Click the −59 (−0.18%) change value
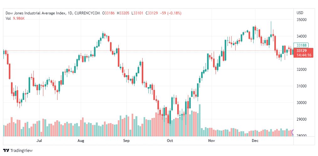 (171, 13)
